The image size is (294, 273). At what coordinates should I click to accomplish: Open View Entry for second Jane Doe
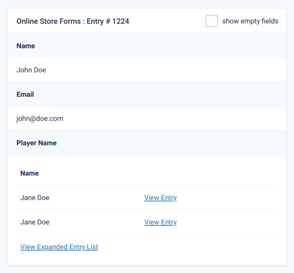tap(160, 222)
